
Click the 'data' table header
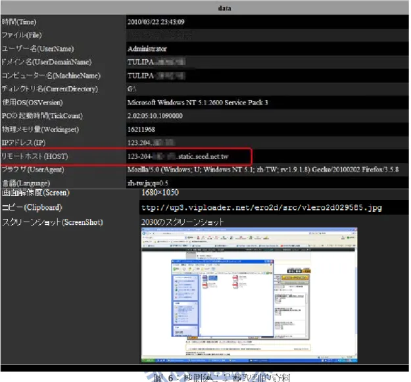tap(225, 9)
